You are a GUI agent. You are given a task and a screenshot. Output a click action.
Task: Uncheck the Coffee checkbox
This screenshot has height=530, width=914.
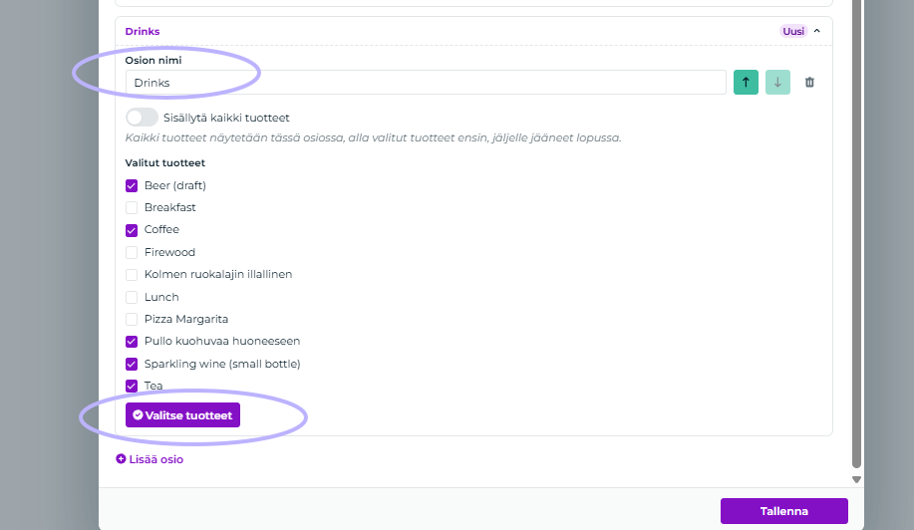click(132, 230)
